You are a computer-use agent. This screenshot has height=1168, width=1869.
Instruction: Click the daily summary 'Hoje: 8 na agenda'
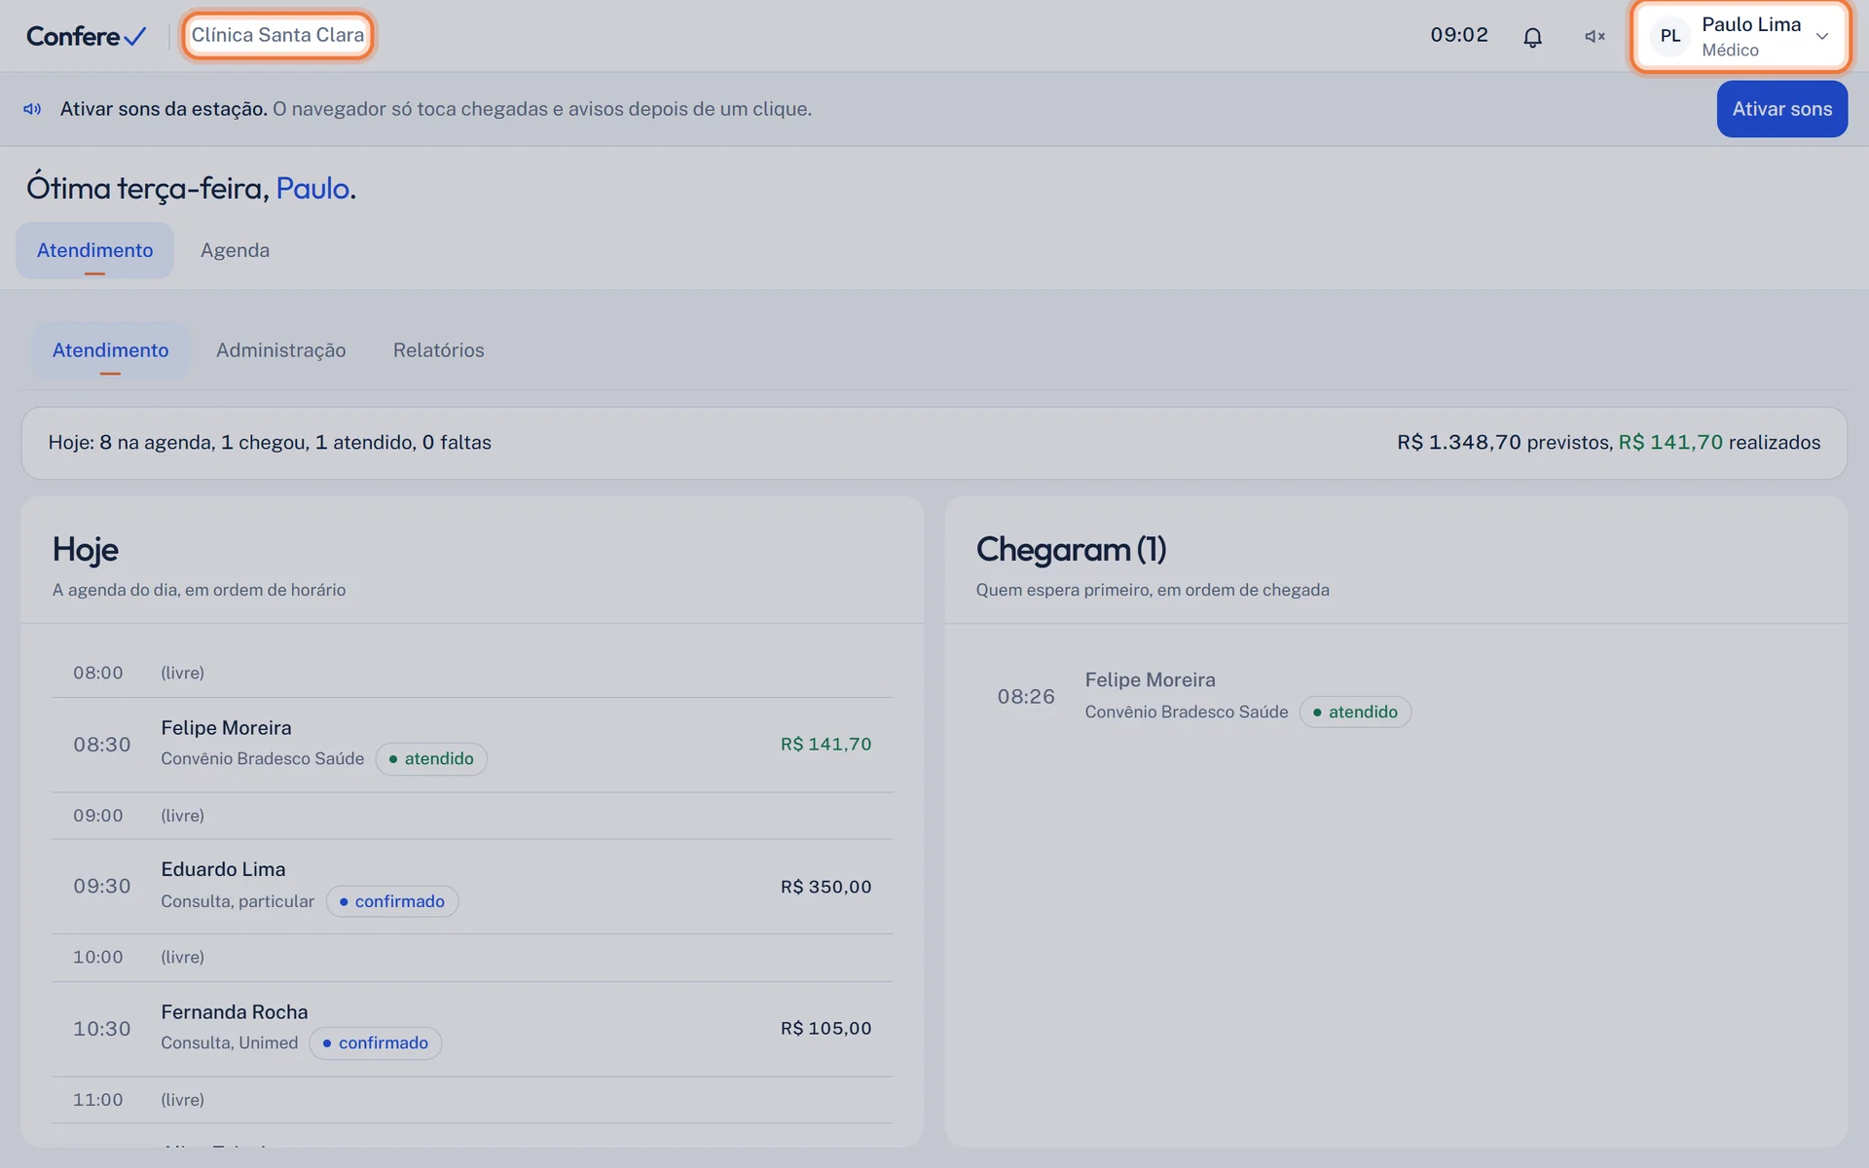pyautogui.click(x=270, y=443)
